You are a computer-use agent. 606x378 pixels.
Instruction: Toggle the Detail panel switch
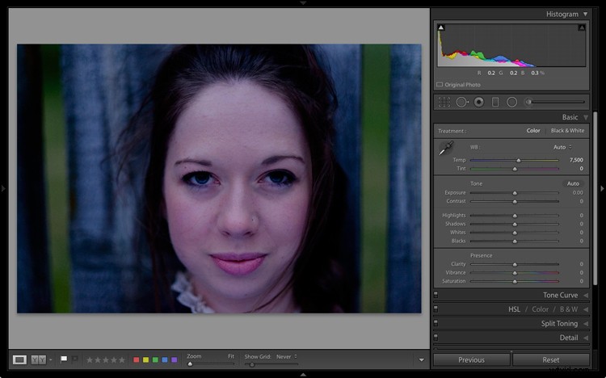click(x=436, y=338)
